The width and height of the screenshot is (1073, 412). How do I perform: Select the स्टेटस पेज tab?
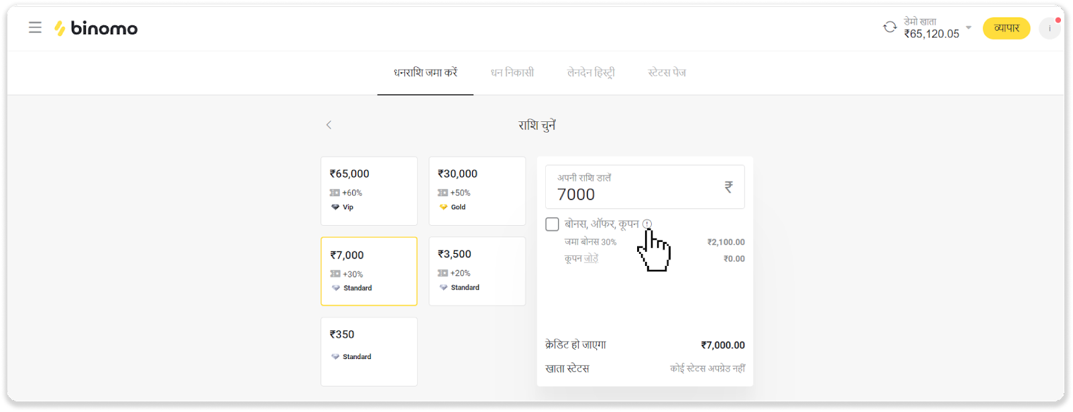coord(667,72)
